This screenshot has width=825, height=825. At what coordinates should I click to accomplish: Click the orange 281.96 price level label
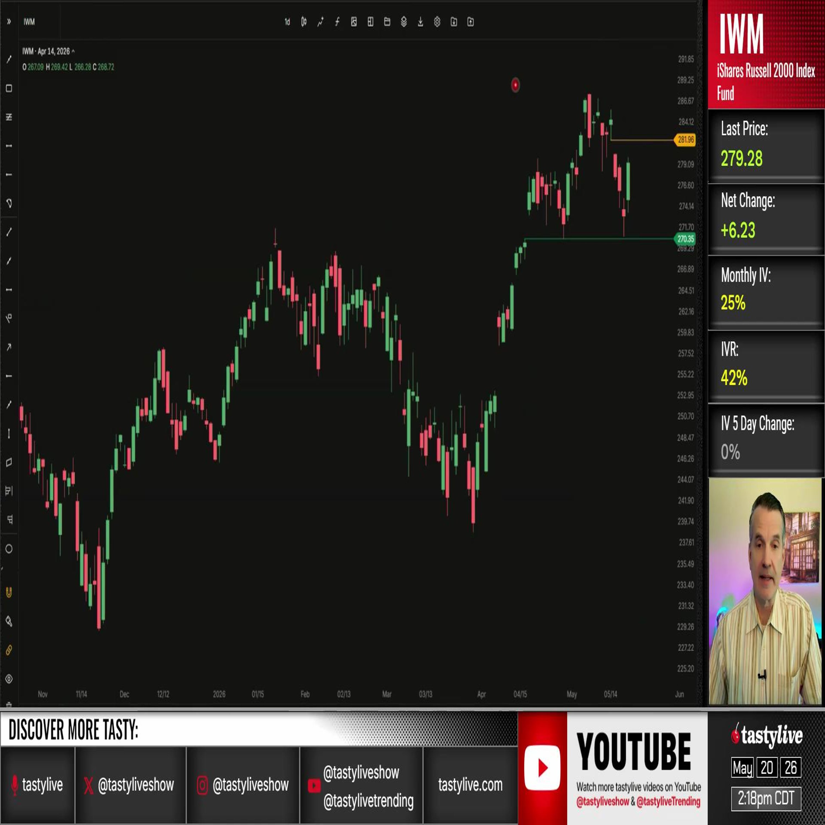(x=684, y=140)
